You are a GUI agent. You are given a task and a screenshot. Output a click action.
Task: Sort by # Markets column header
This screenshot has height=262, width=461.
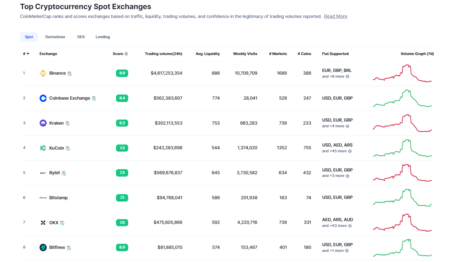coord(278,54)
